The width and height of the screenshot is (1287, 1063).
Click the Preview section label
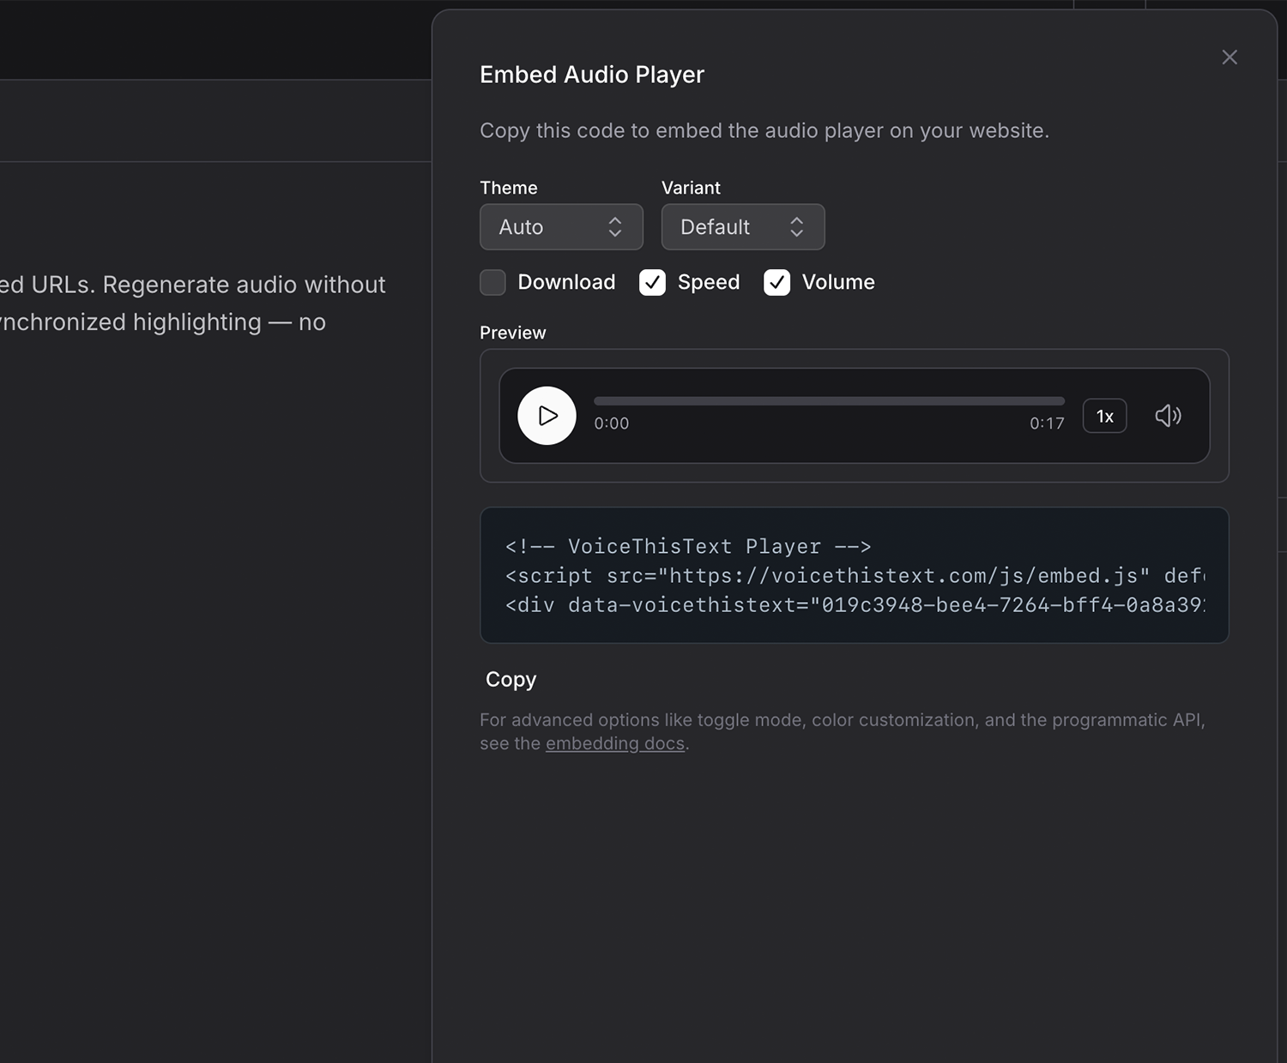coord(512,333)
